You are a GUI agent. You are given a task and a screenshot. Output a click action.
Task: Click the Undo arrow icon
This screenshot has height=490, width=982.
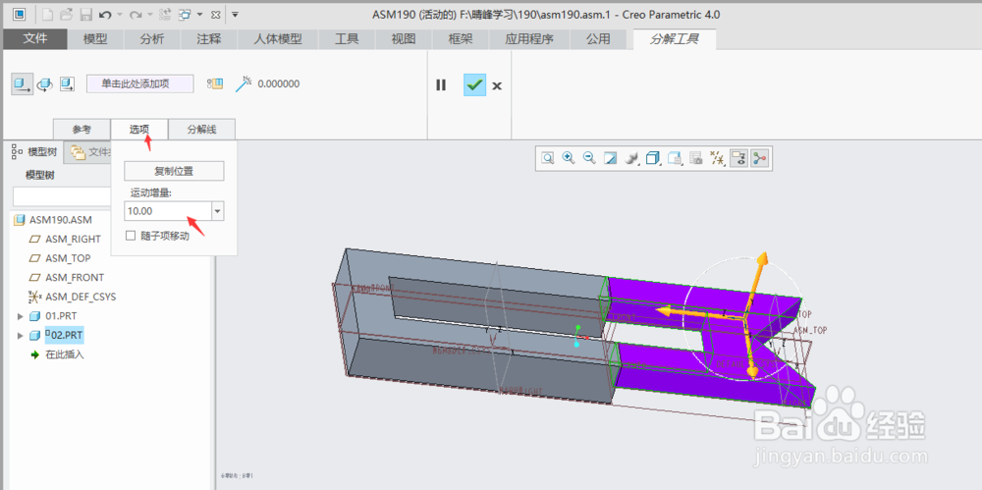click(105, 14)
